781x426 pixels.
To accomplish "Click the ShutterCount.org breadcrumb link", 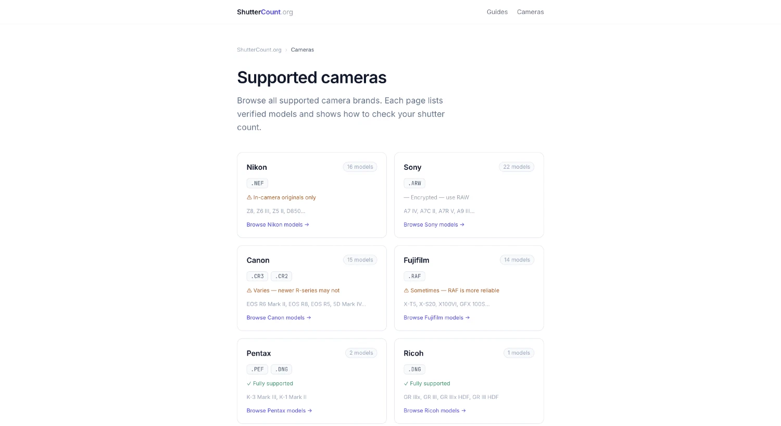I will tap(259, 50).
